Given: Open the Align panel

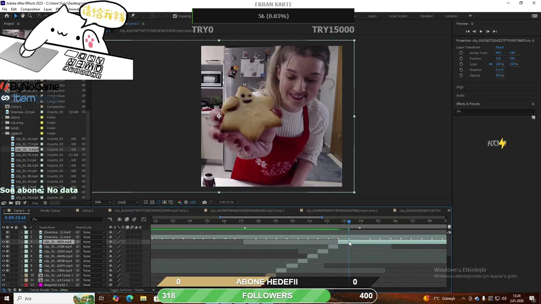Looking at the screenshot, I should (x=460, y=87).
